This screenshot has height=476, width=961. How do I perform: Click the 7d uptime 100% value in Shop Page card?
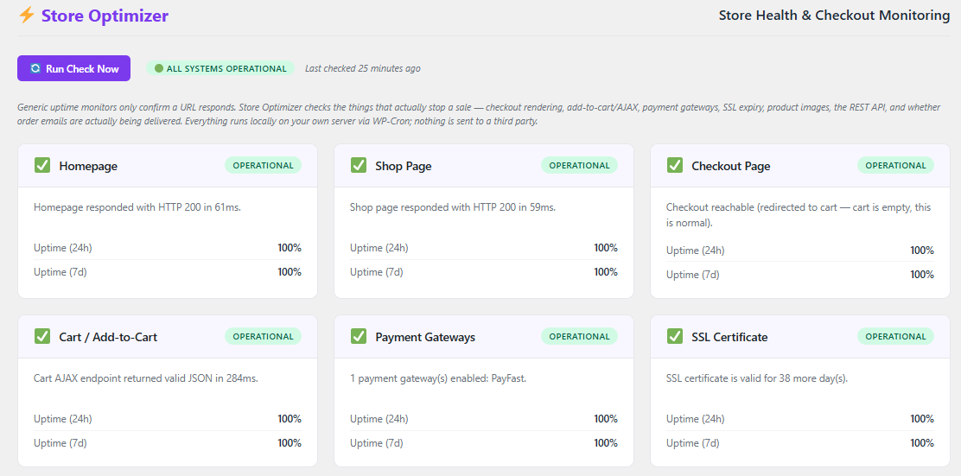pyautogui.click(x=606, y=271)
